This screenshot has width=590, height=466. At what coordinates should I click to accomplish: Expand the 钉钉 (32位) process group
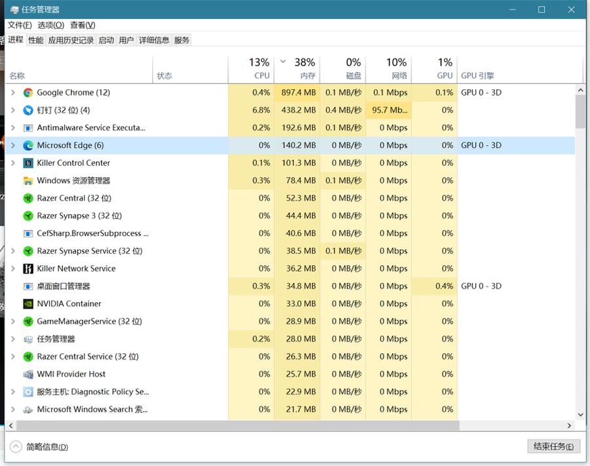(x=12, y=110)
